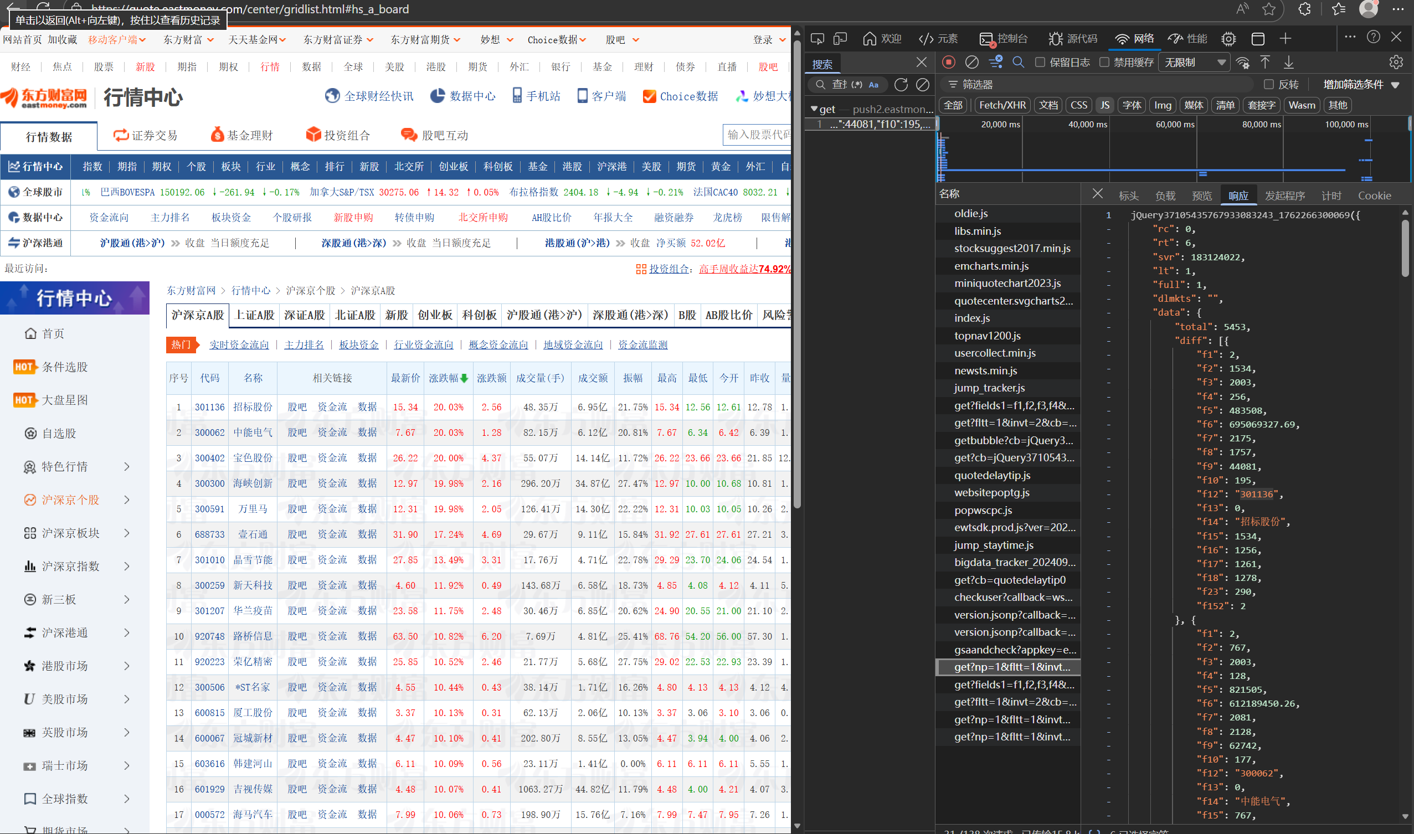Clear the network log
Image resolution: width=1414 pixels, height=834 pixels.
click(971, 62)
